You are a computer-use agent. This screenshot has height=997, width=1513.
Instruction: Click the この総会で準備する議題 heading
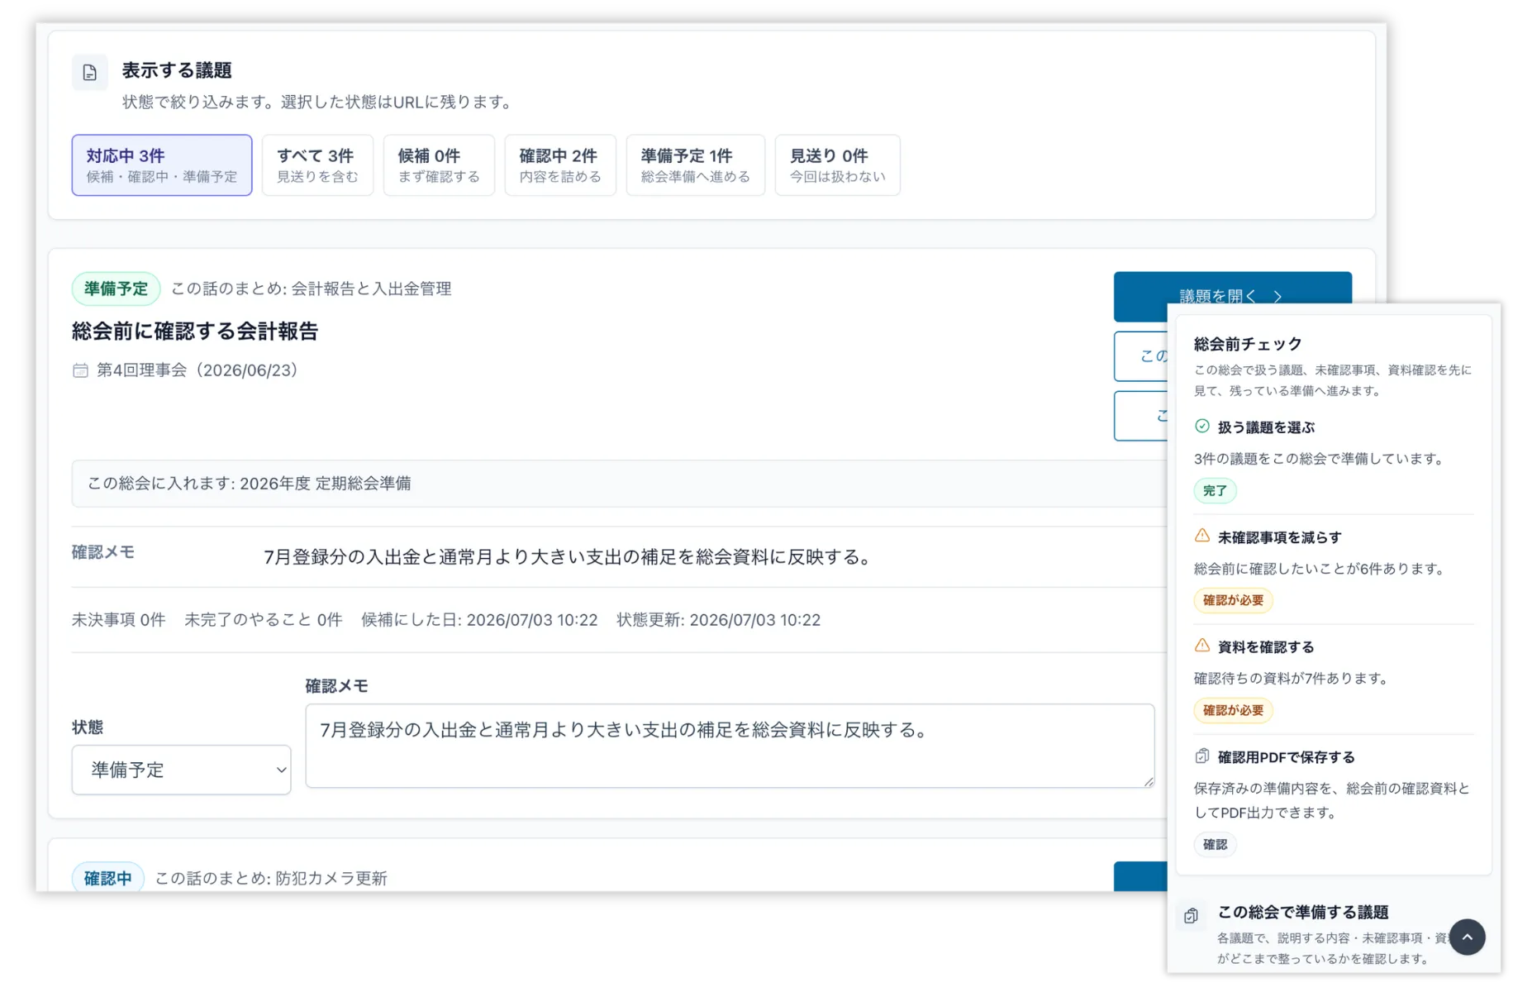[1302, 912]
